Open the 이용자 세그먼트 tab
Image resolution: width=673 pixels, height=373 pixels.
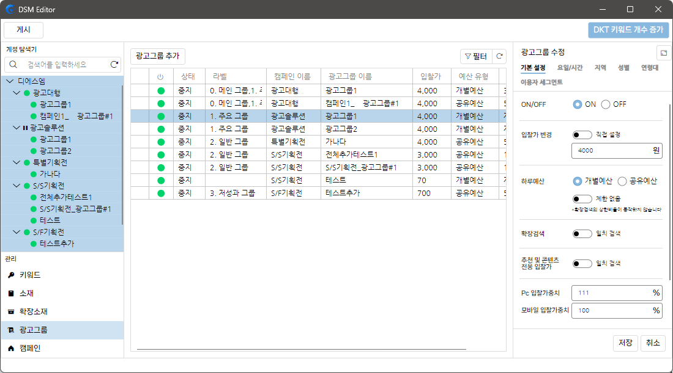[x=541, y=82]
